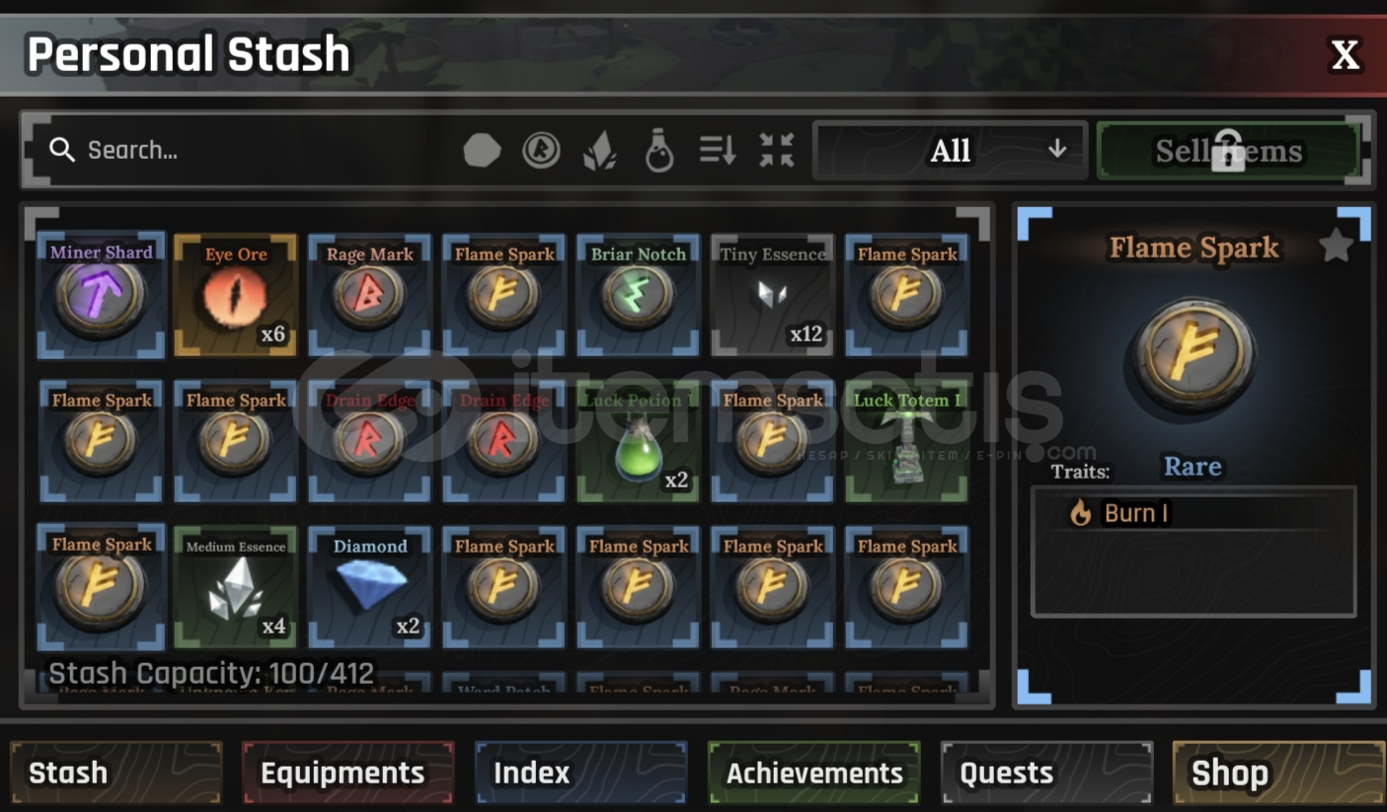Select the Luck Potion item

click(639, 441)
